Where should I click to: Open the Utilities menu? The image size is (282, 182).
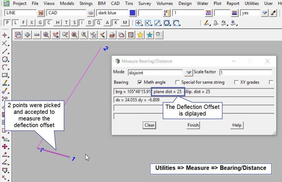click(x=252, y=3)
